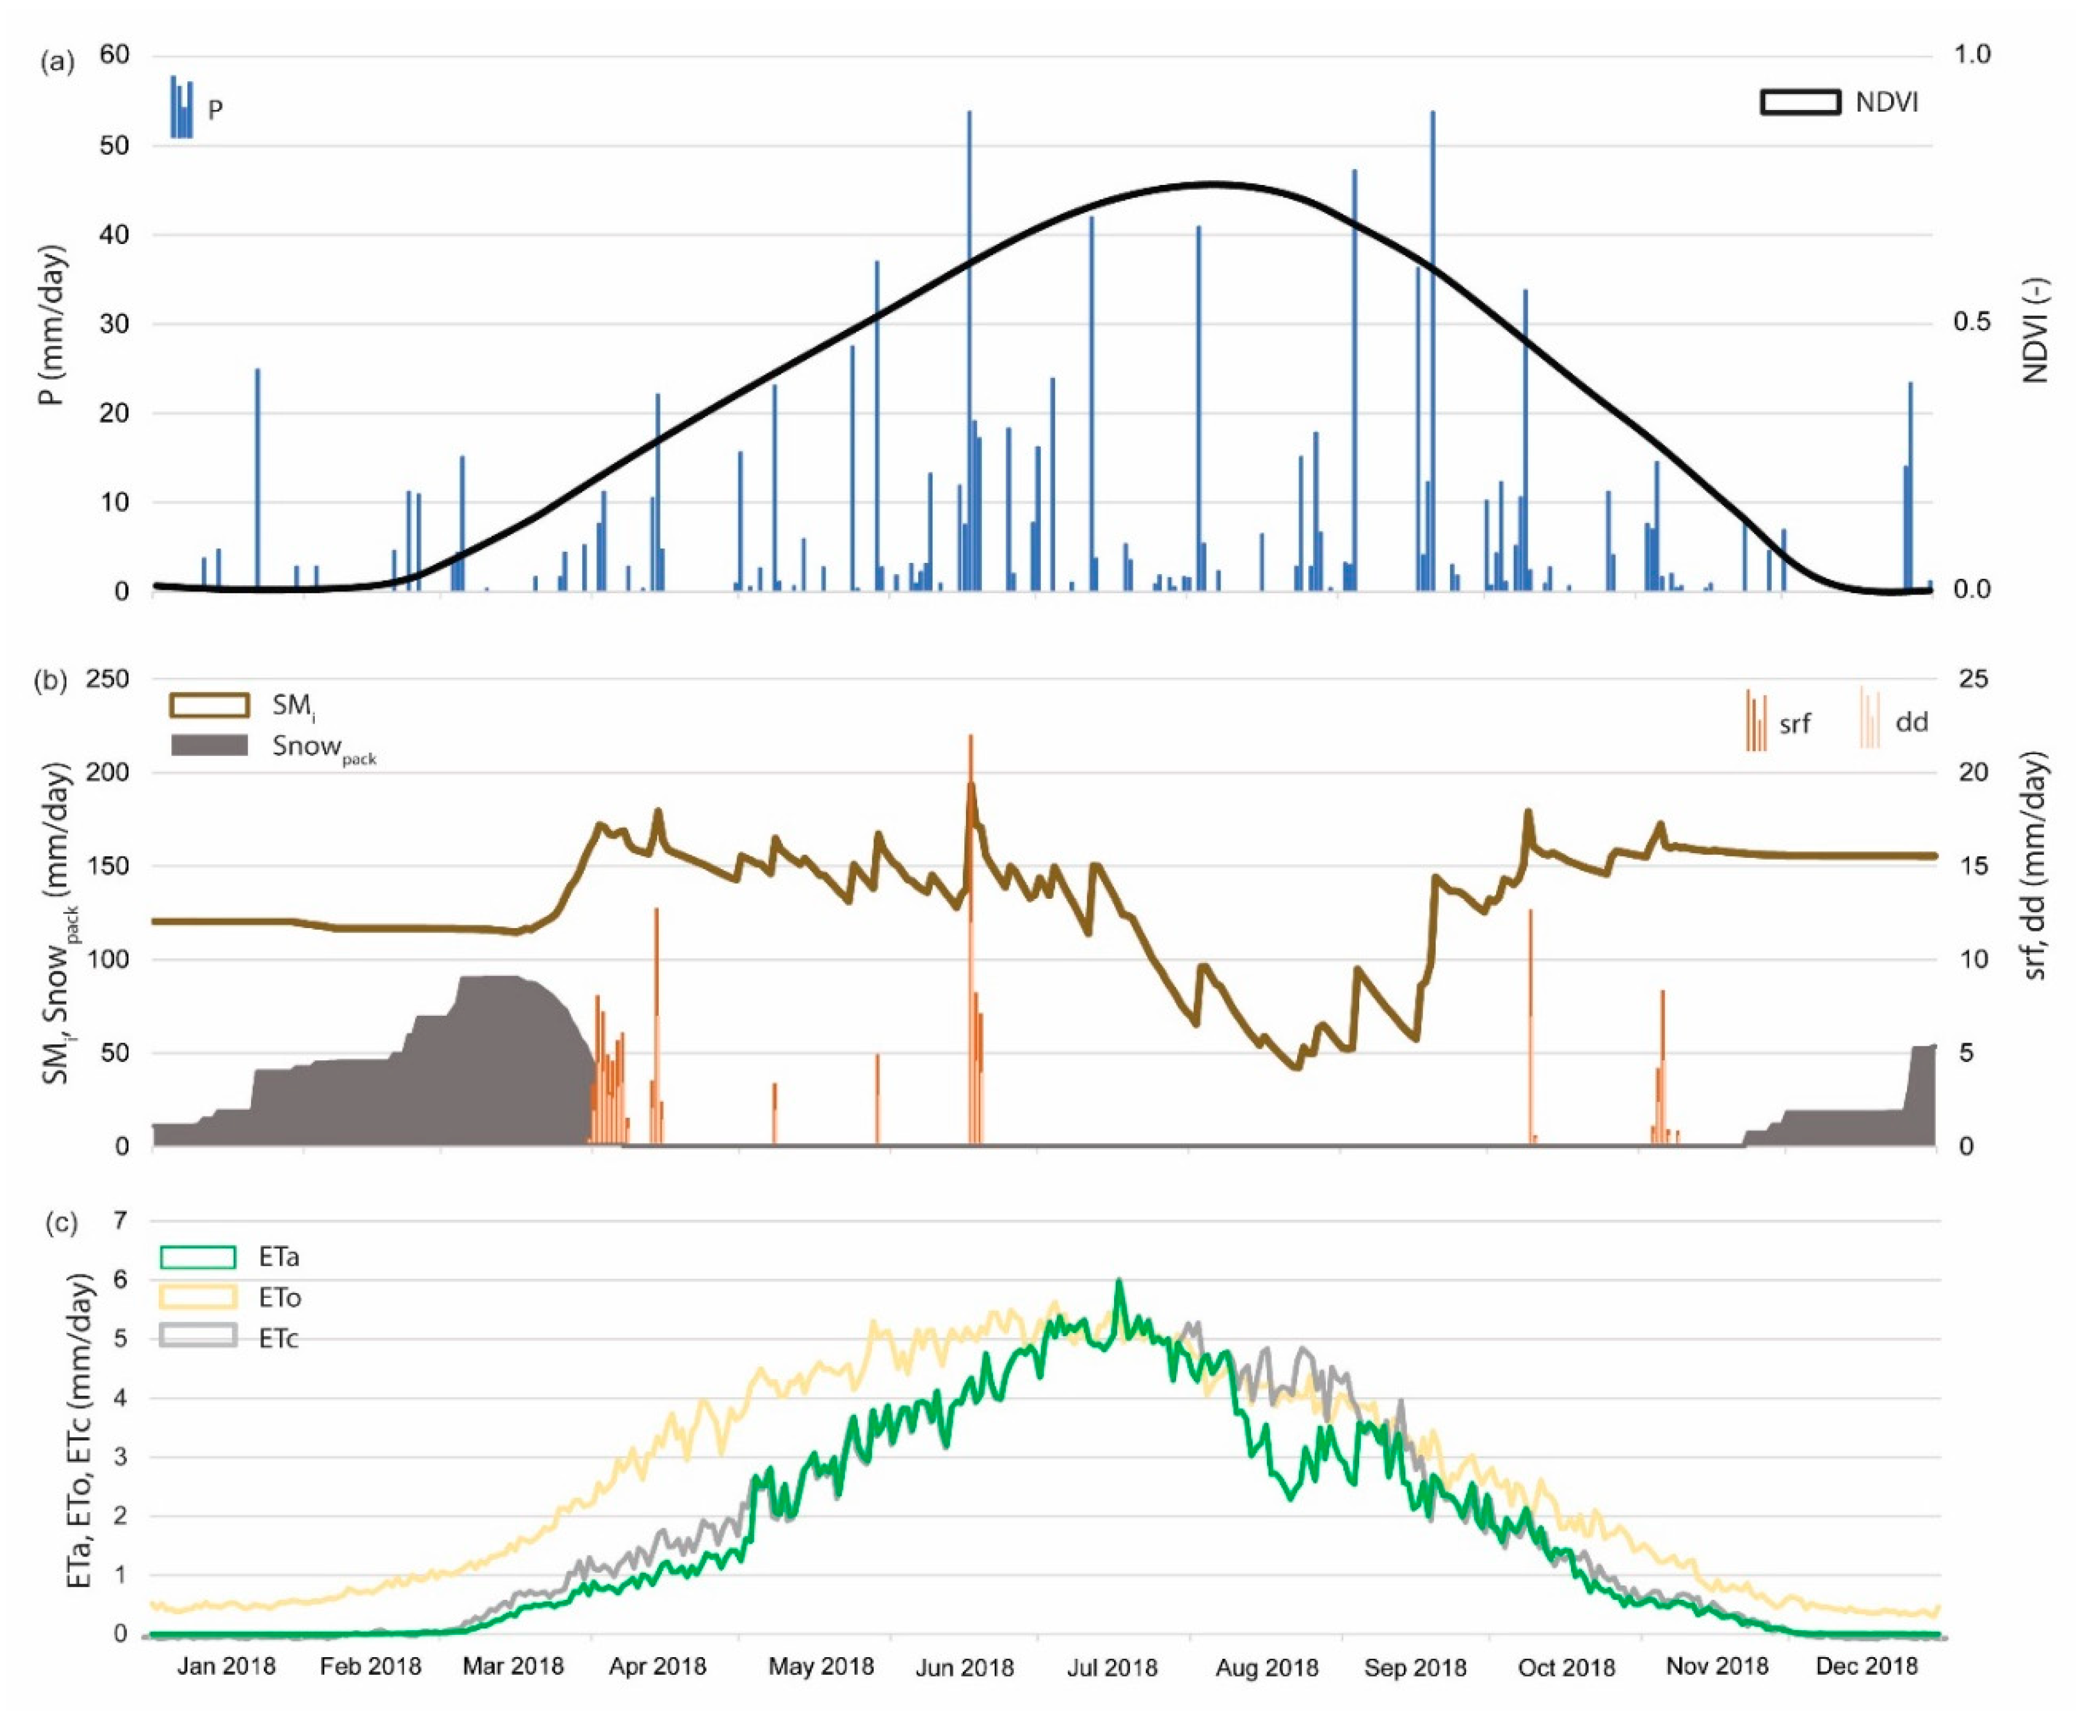Click the P (mm/day) axis title
Screen dimensions: 2076x1711
coord(54,325)
